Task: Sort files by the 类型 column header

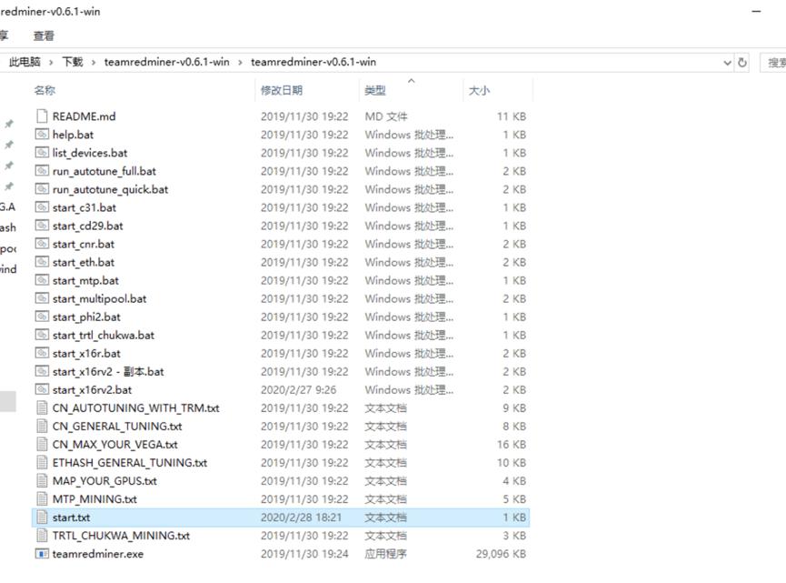Action: click(x=411, y=90)
